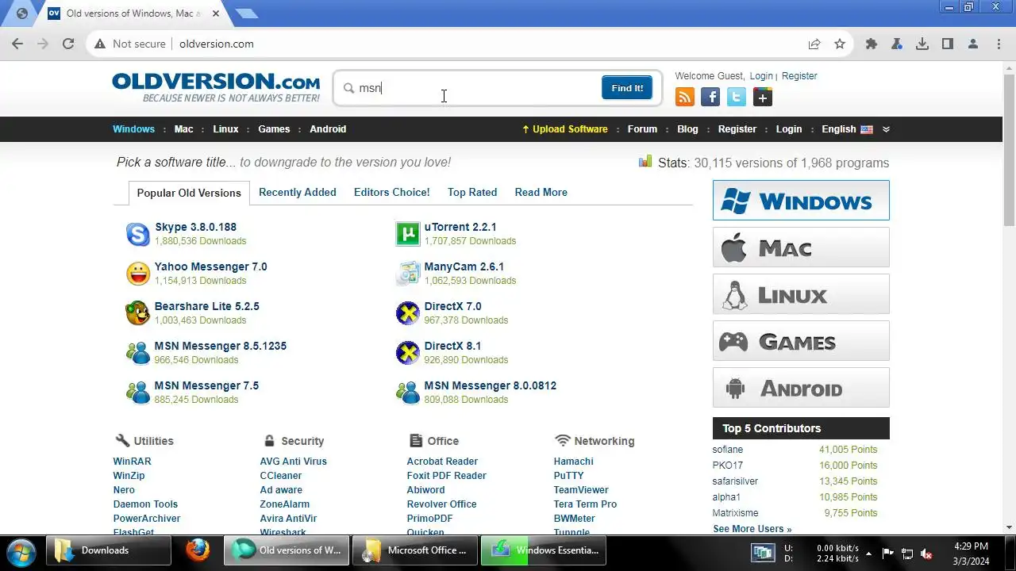Click the uTorrent 2.2.1 icon
Image resolution: width=1016 pixels, height=571 pixels.
click(407, 234)
